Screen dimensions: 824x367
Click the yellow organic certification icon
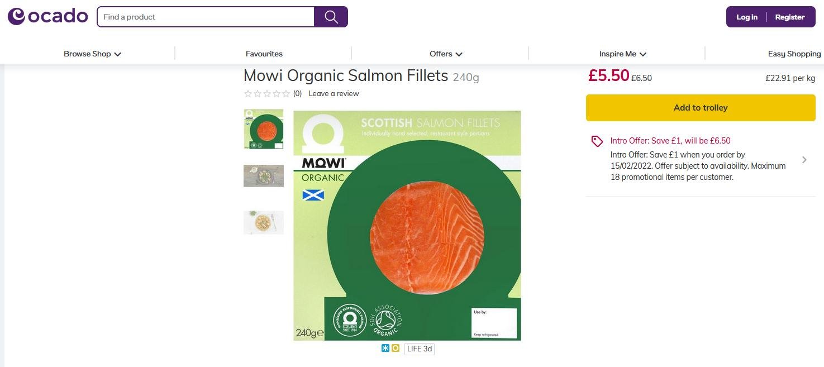point(396,348)
